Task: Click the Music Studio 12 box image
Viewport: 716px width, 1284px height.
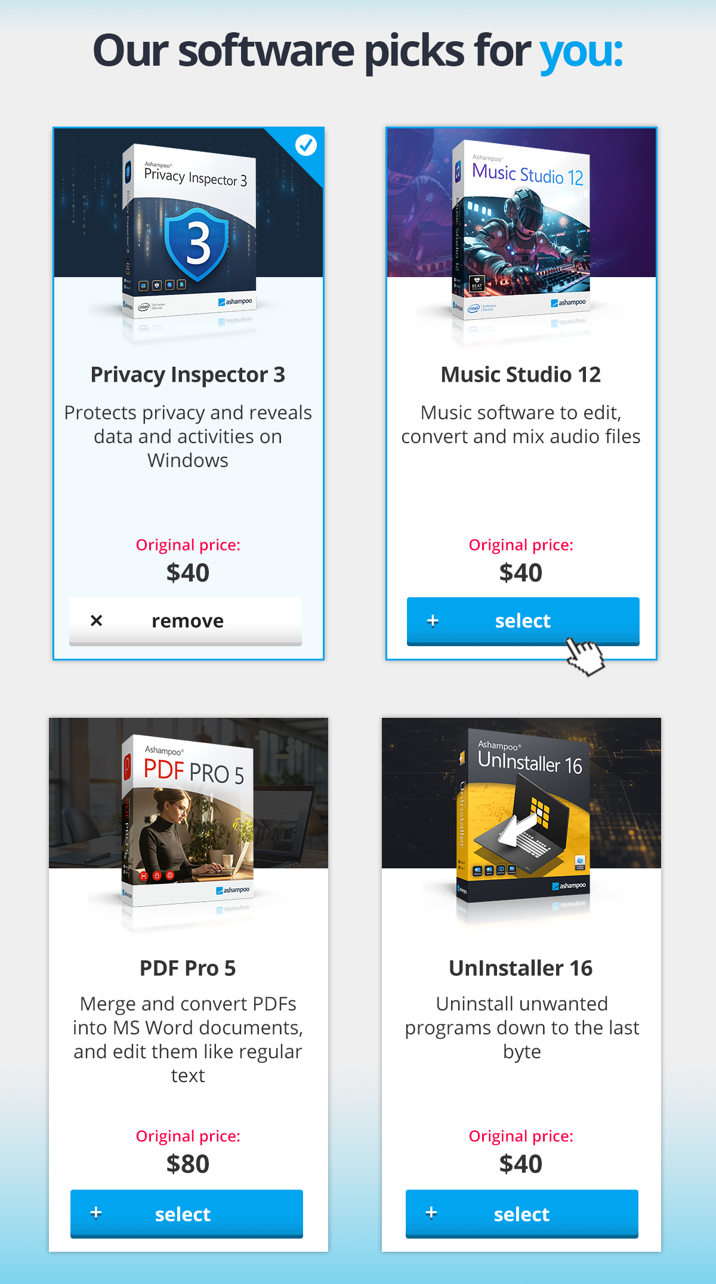Action: pos(522,230)
